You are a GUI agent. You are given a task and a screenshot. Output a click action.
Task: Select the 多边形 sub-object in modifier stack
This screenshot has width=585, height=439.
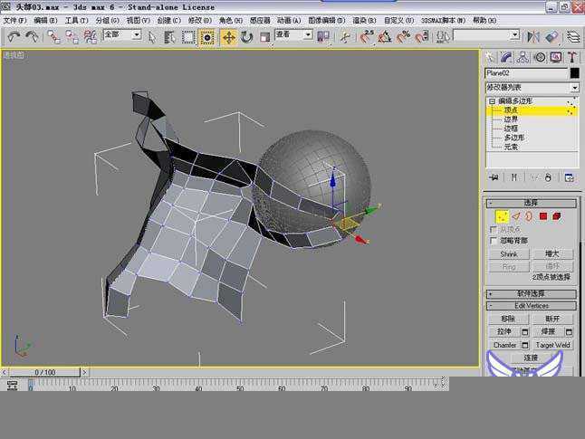[x=514, y=138]
